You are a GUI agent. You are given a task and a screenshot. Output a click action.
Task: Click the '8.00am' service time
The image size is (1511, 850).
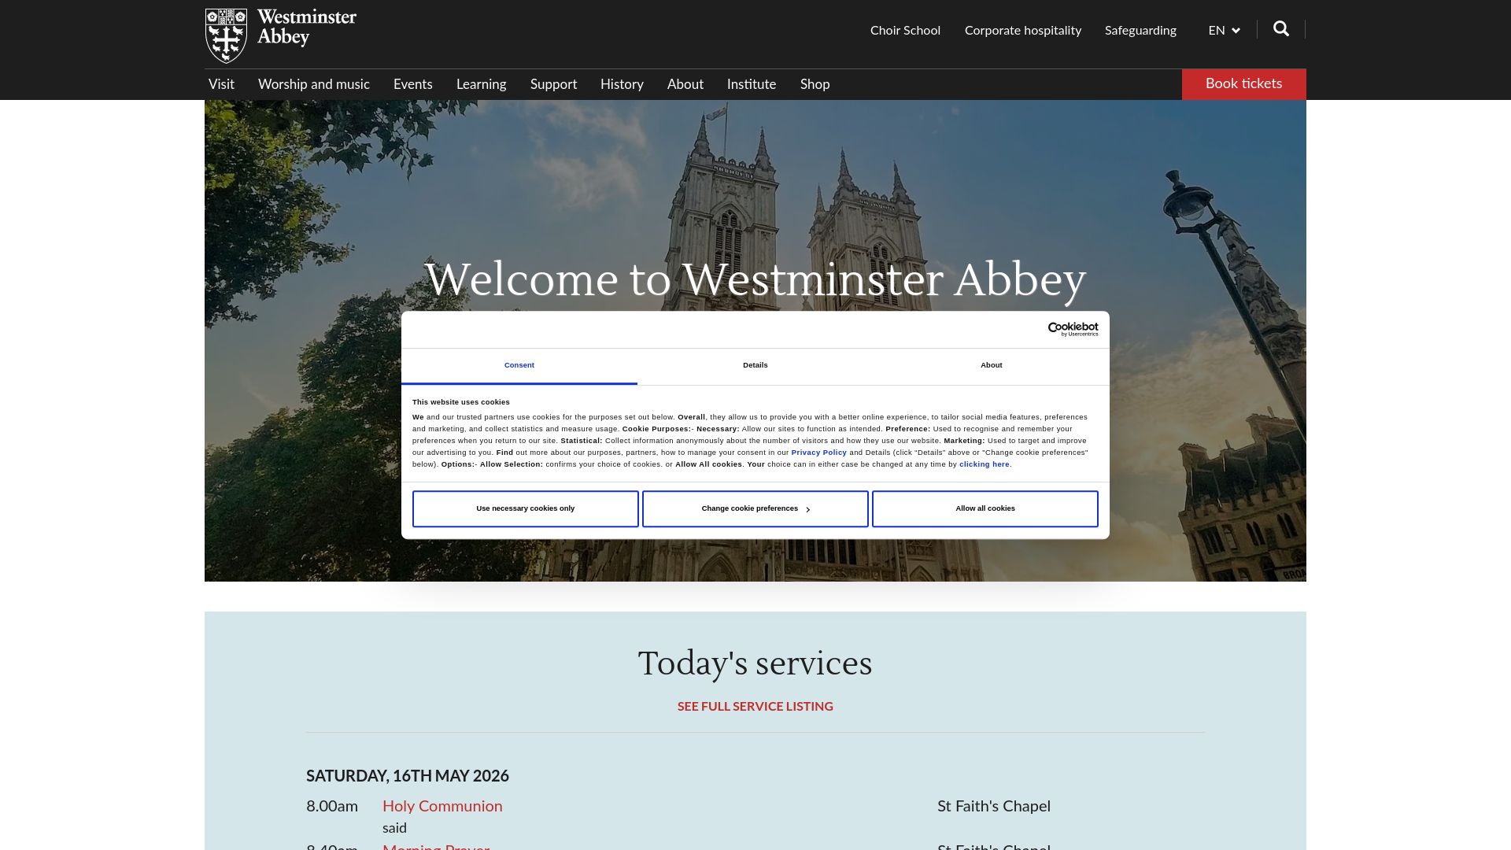coord(332,807)
